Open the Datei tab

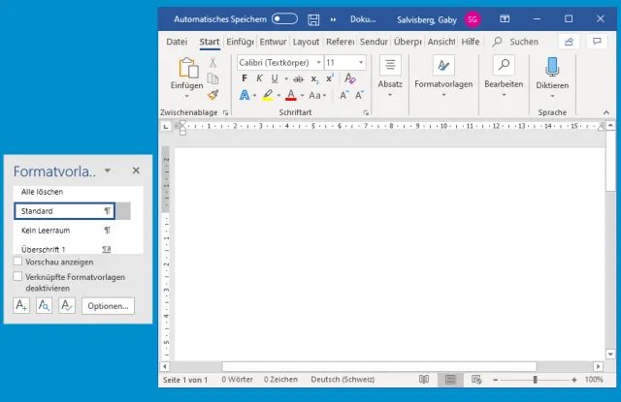tap(177, 42)
